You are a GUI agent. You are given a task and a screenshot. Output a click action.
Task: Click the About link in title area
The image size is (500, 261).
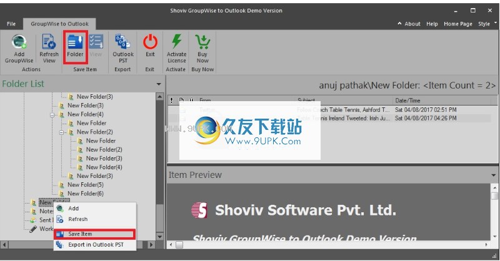[412, 24]
